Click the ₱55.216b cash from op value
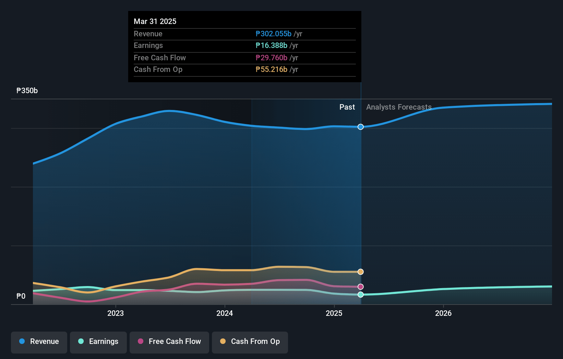 click(272, 69)
